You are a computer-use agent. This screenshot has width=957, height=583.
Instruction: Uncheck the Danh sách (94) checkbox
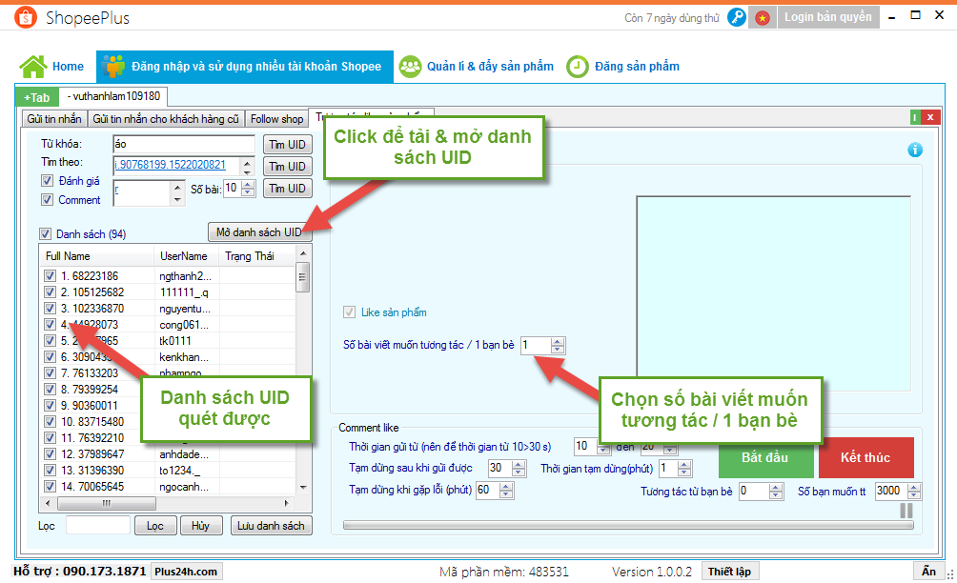[x=45, y=234]
